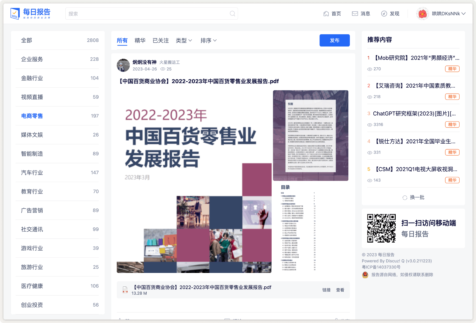Click author 炯炯没有神's avatar
The height and width of the screenshot is (323, 476).
(x=123, y=65)
